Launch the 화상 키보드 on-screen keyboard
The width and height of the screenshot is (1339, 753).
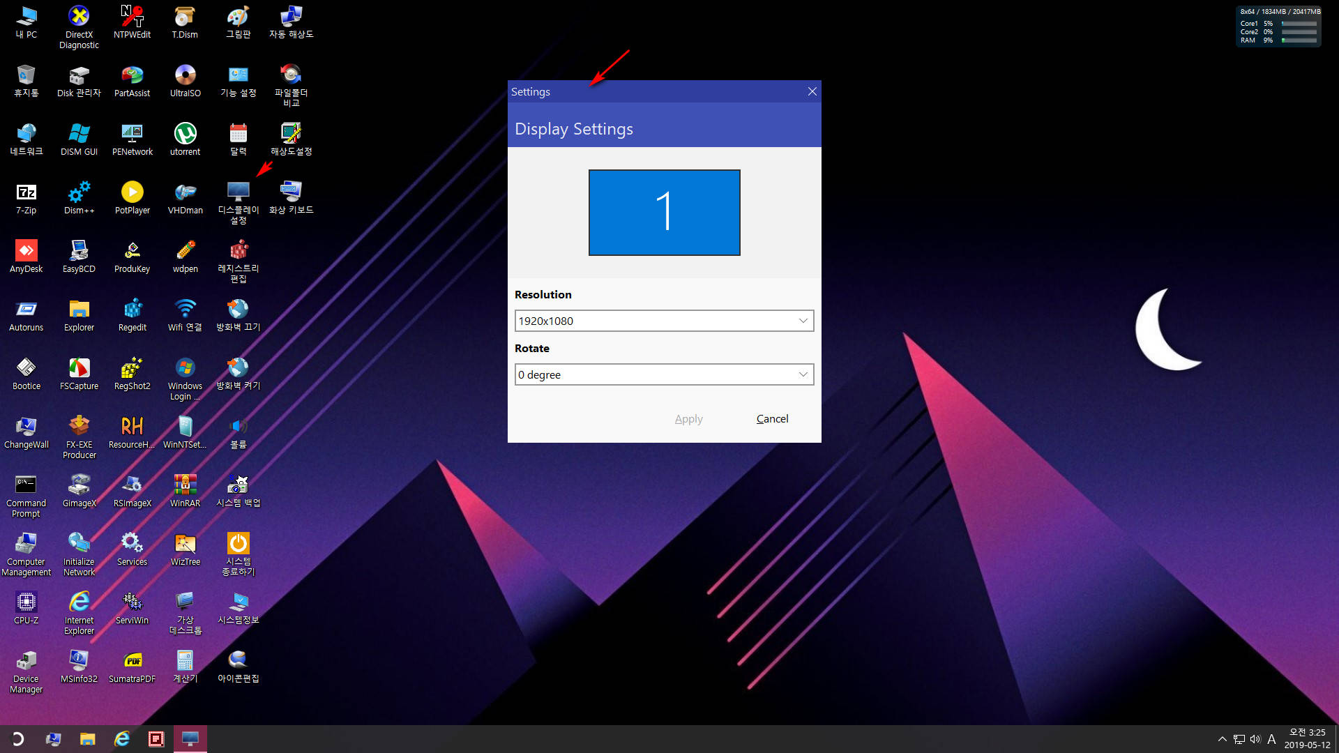(x=291, y=197)
